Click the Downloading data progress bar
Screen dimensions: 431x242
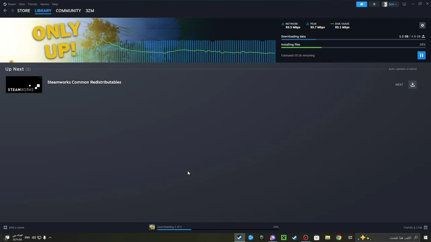pos(353,40)
